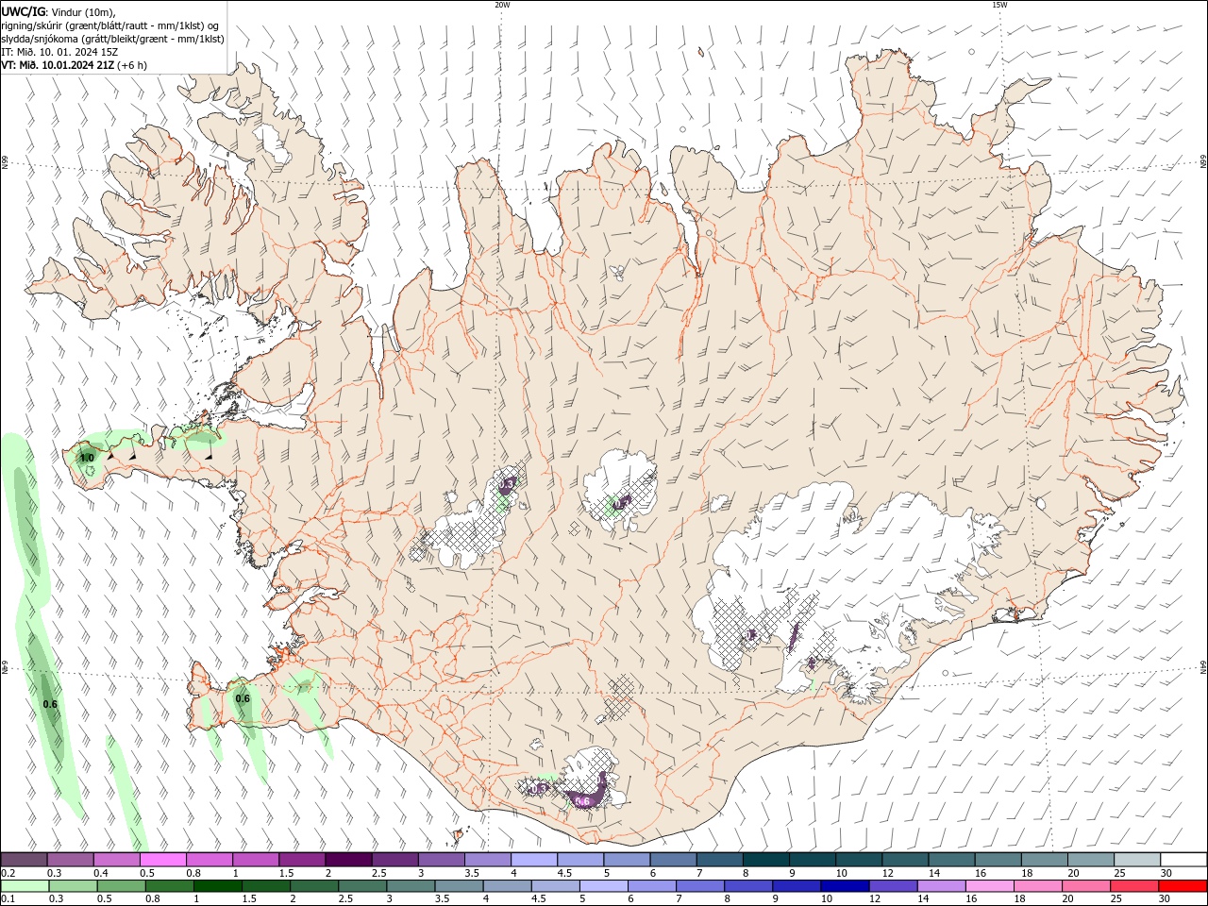Click the '9' label of the blue rain scale
Screen dimensions: 1208x906
pyautogui.click(x=776, y=899)
